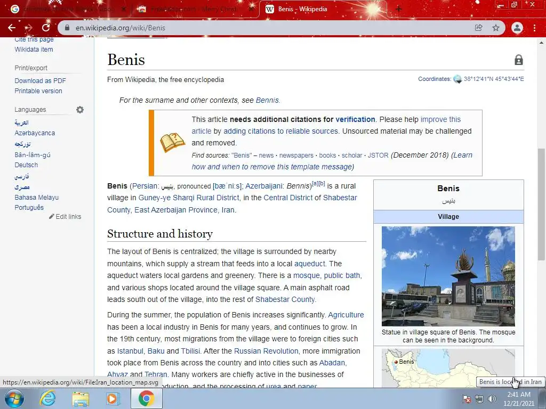
Task: Click the question-mark book citation icon
Action: pyautogui.click(x=172, y=143)
